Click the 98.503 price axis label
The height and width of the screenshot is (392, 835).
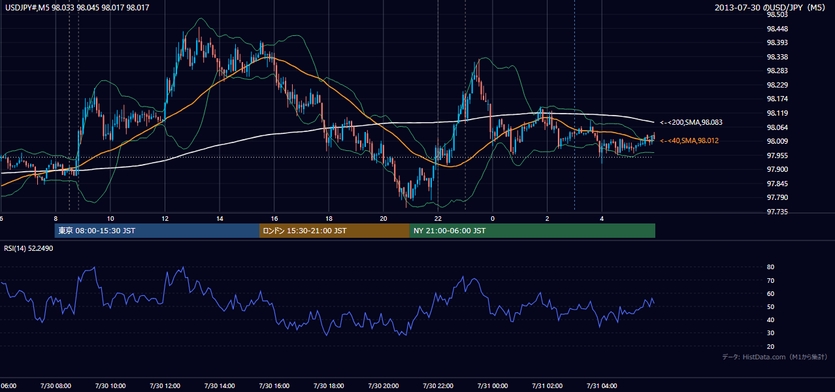pyautogui.click(x=777, y=14)
